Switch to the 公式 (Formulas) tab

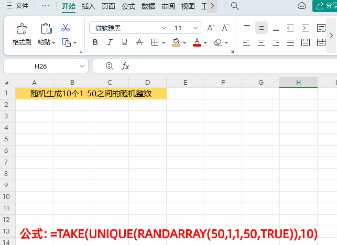pos(128,6)
